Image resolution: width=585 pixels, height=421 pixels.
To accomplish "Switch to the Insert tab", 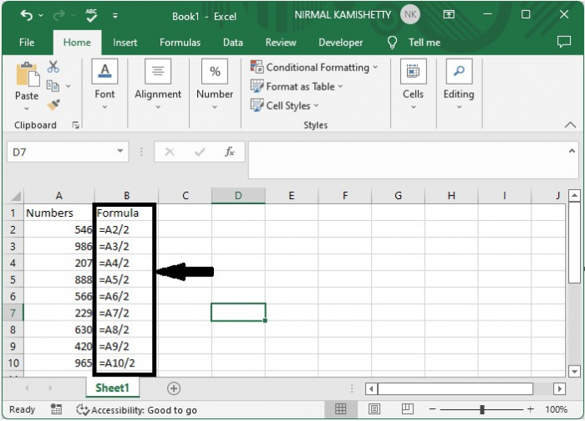I will pos(125,43).
